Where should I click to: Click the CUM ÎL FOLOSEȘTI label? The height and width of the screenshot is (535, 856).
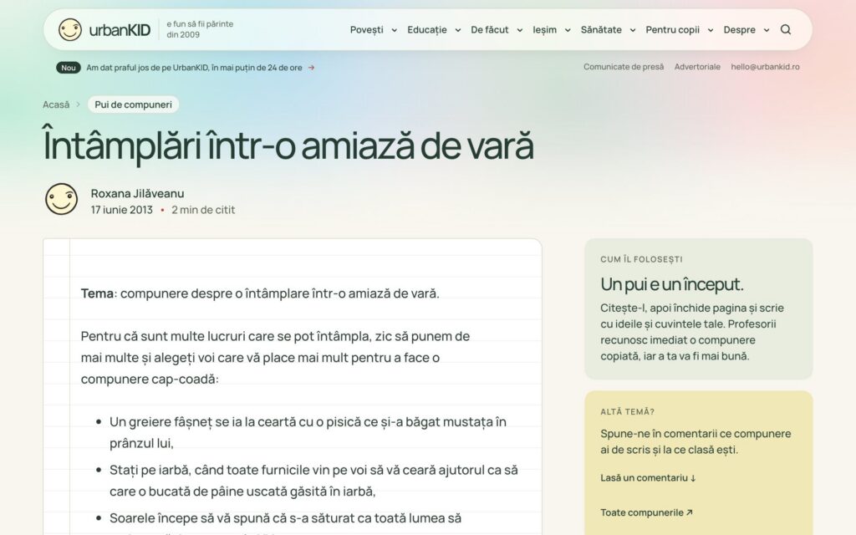[x=641, y=259]
